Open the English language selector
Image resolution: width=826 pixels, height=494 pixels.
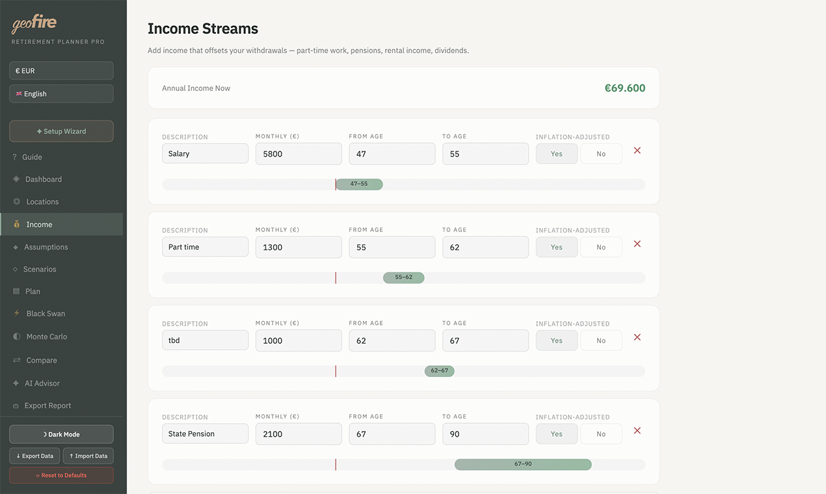61,94
